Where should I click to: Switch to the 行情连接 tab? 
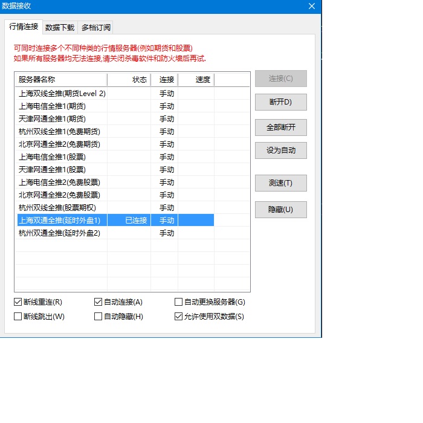[24, 27]
